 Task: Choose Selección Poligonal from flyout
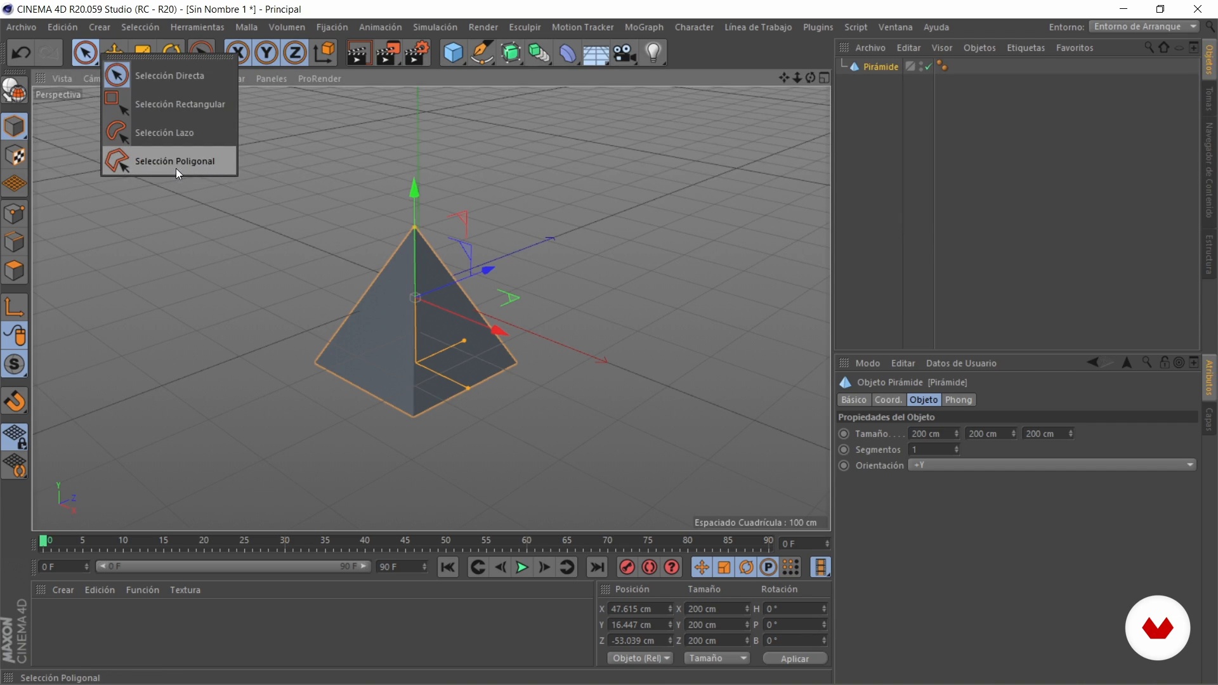(x=169, y=161)
